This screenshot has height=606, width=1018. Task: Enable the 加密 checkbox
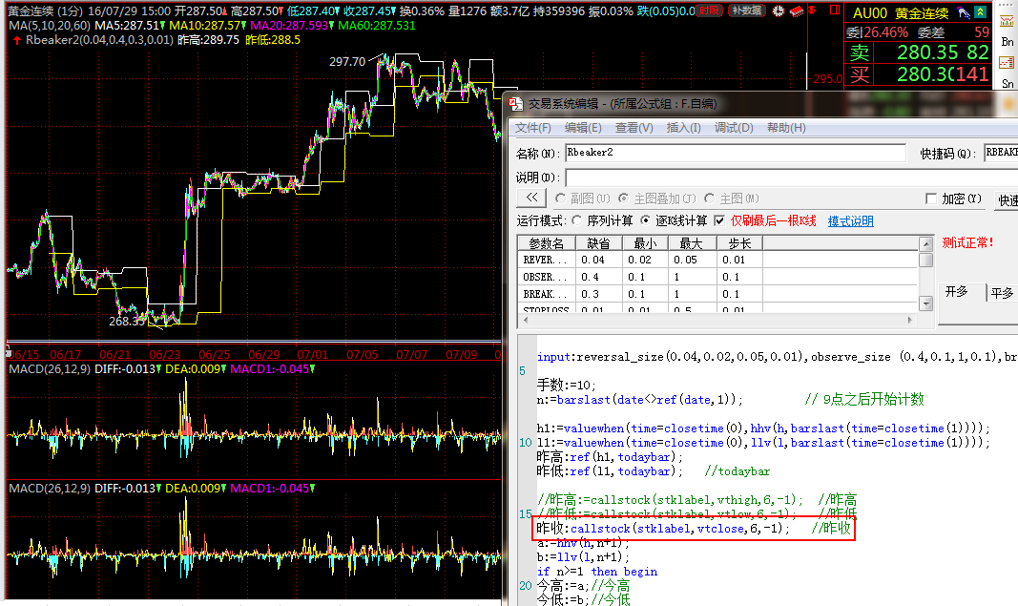tap(931, 199)
